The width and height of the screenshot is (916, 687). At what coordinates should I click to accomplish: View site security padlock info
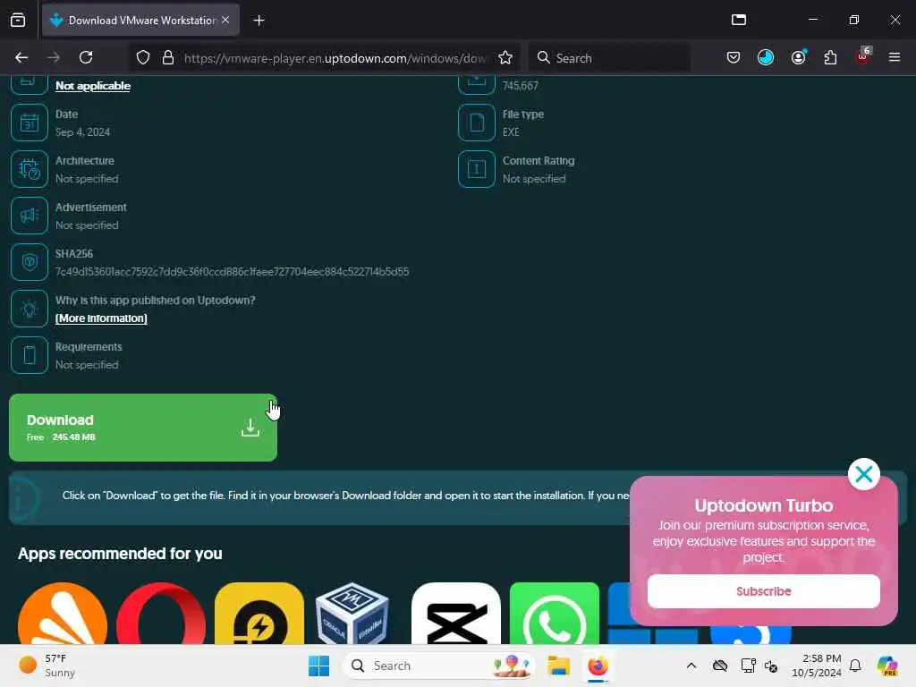168,58
